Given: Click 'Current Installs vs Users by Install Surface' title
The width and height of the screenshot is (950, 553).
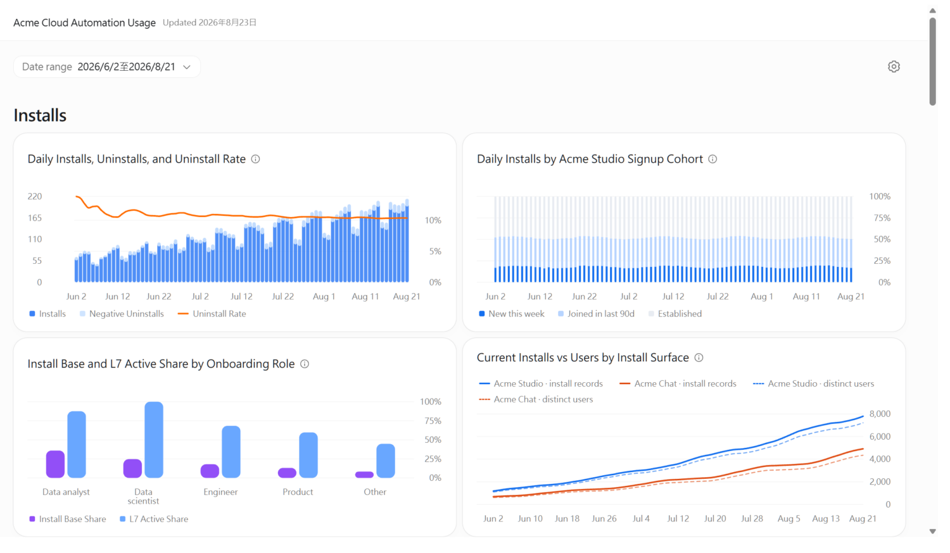Looking at the screenshot, I should tap(583, 358).
